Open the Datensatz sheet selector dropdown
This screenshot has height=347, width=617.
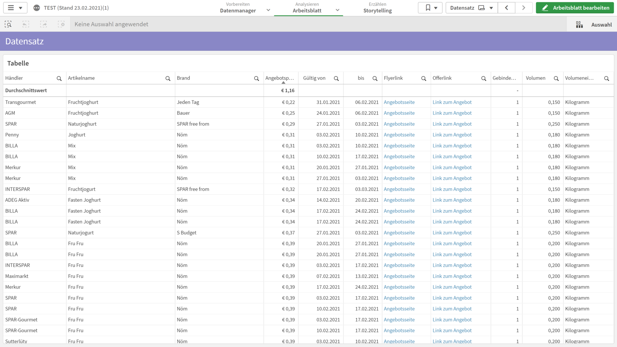pyautogui.click(x=472, y=8)
